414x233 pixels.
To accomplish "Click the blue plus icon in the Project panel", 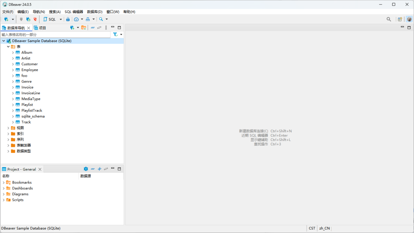I will pos(100,169).
